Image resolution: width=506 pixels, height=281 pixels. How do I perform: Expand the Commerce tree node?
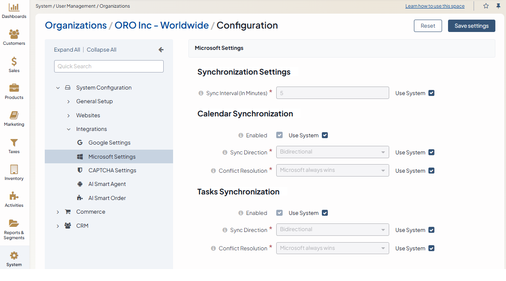point(58,212)
